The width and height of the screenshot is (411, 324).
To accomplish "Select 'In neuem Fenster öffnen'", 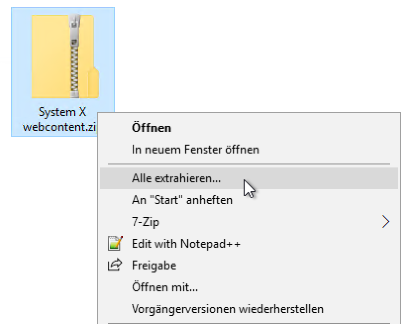I will point(195,149).
